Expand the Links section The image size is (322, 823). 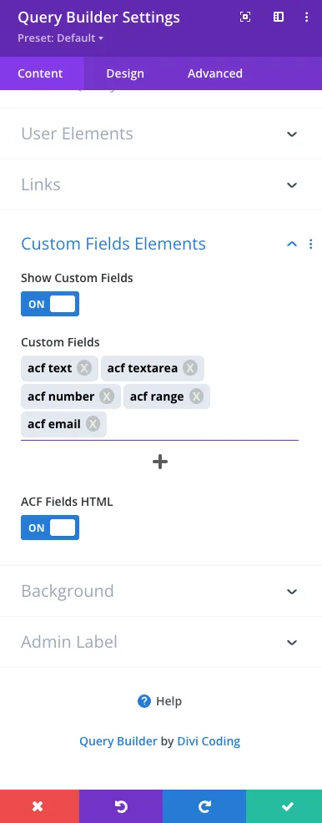[x=159, y=184]
